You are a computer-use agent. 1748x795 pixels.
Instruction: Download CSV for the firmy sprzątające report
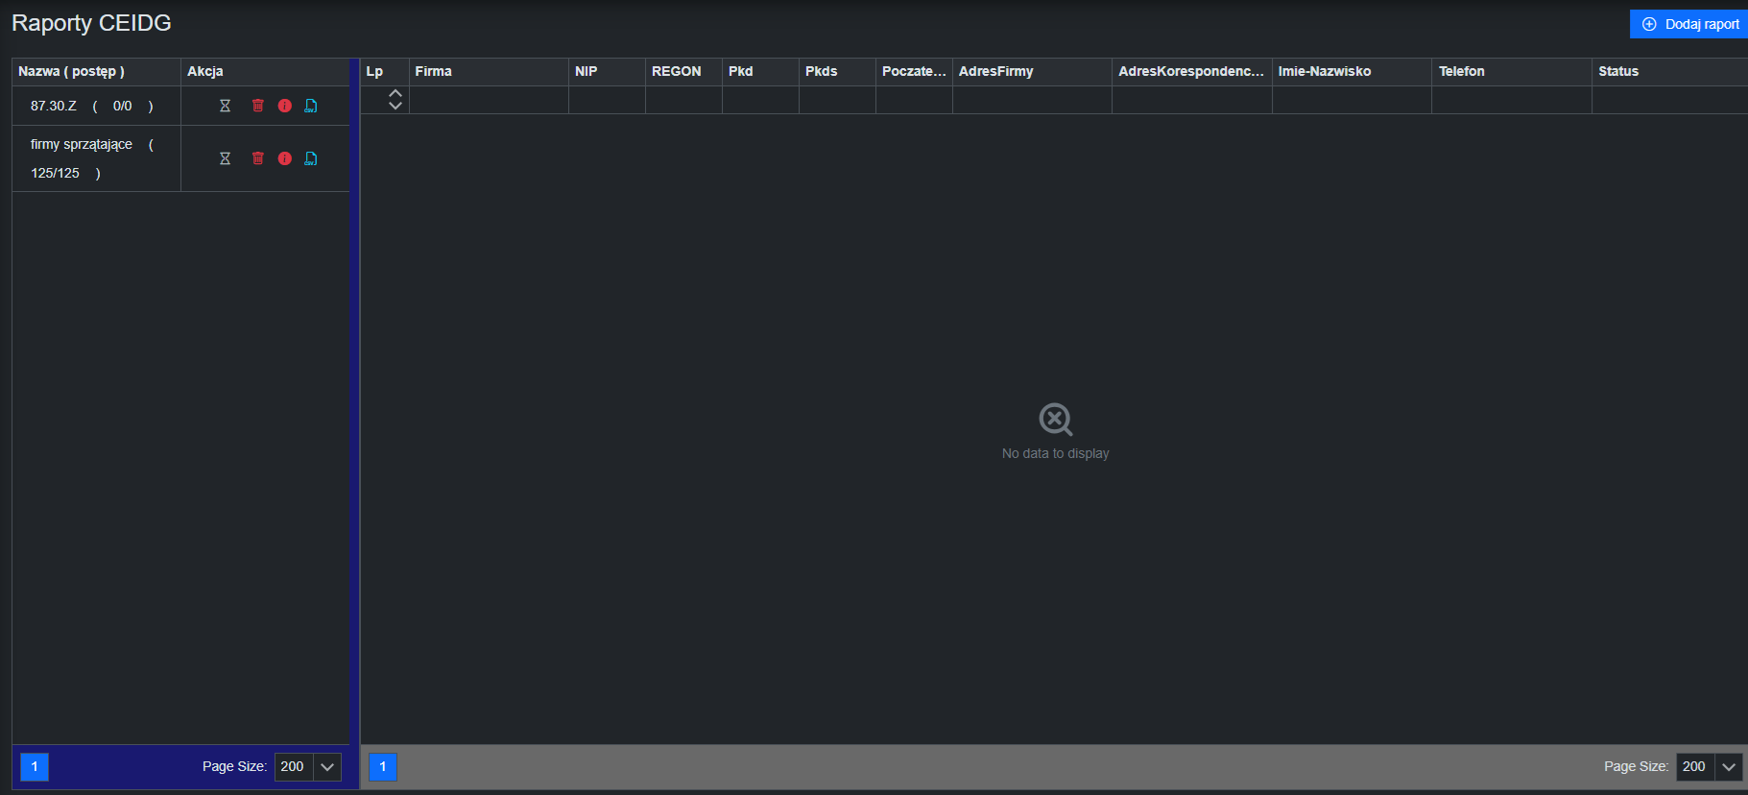click(311, 158)
